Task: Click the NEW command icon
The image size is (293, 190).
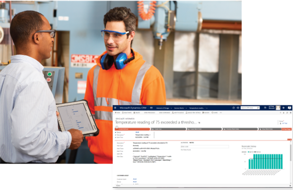Action: (x=117, y=113)
